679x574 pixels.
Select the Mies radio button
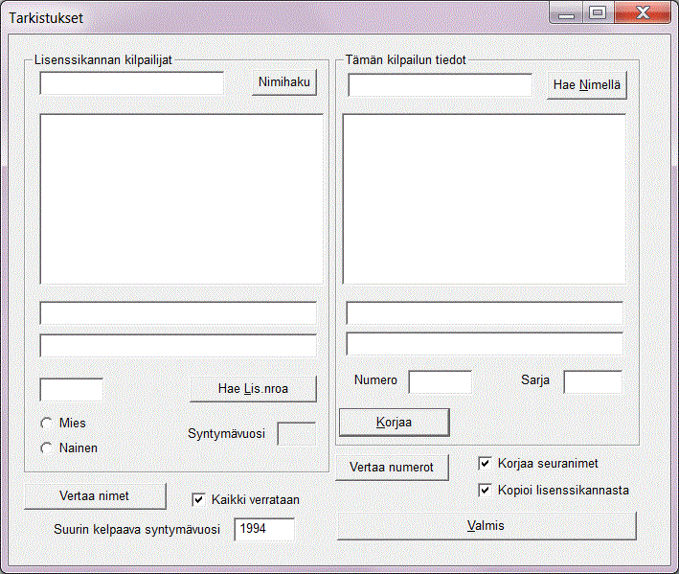click(x=46, y=423)
